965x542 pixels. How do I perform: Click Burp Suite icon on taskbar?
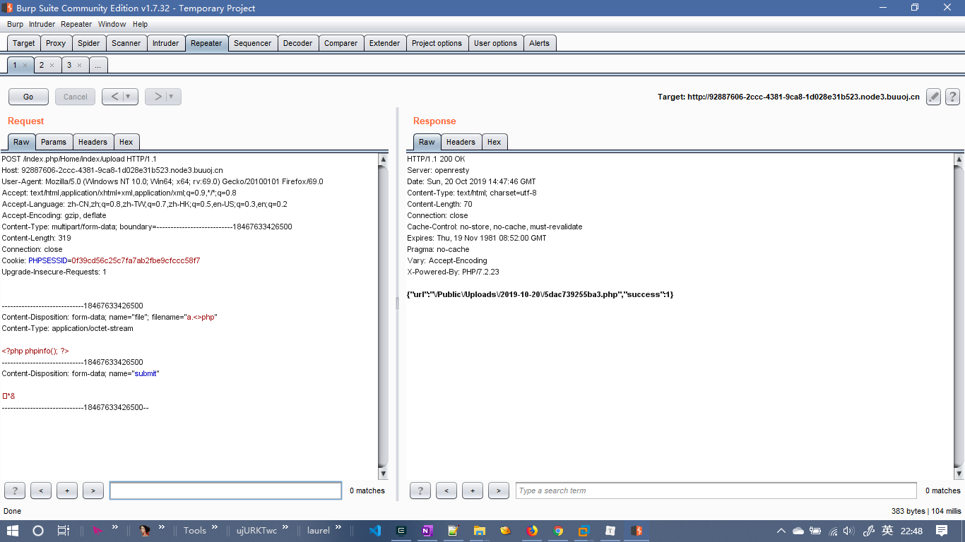[637, 531]
